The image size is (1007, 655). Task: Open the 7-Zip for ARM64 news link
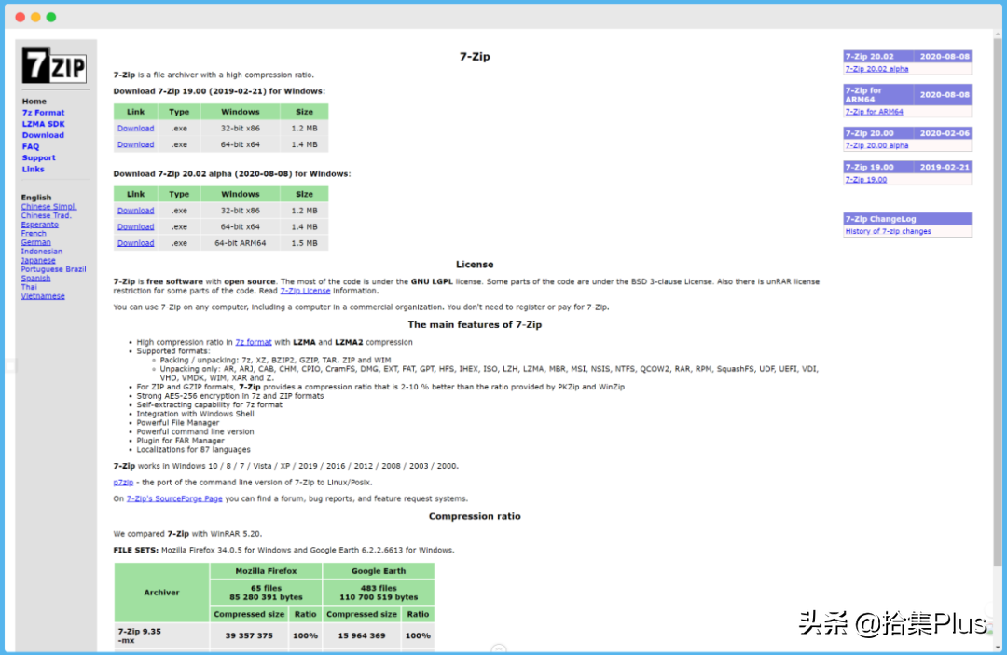(x=874, y=112)
